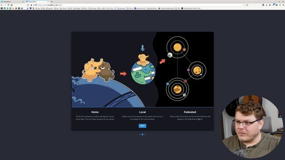Select the middle active onboarding page dot
This screenshot has width=285, height=160.
pos(142,134)
